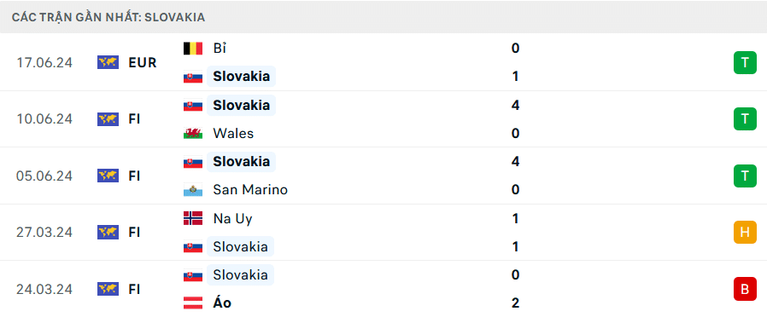Click the green T badge for Wales match
Image resolution: width=767 pixels, height=317 pixels.
click(x=745, y=119)
